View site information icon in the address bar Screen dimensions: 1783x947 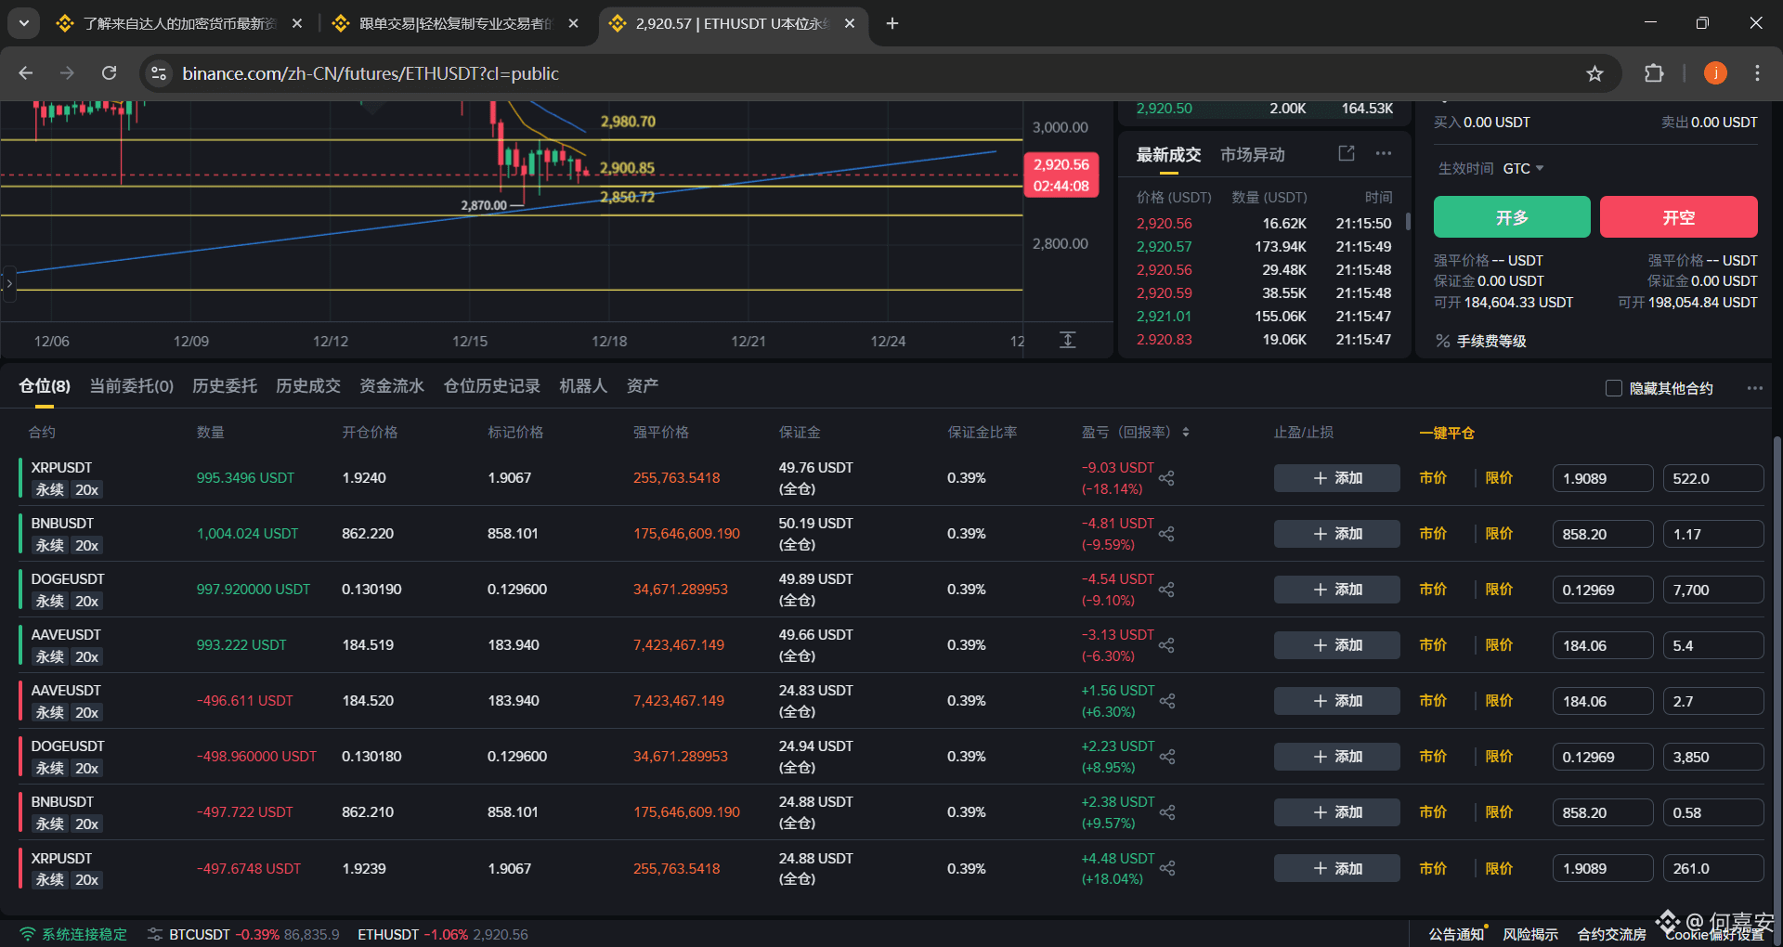pyautogui.click(x=159, y=73)
